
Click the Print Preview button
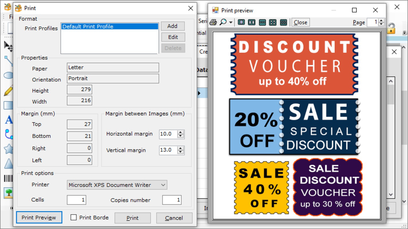point(39,218)
